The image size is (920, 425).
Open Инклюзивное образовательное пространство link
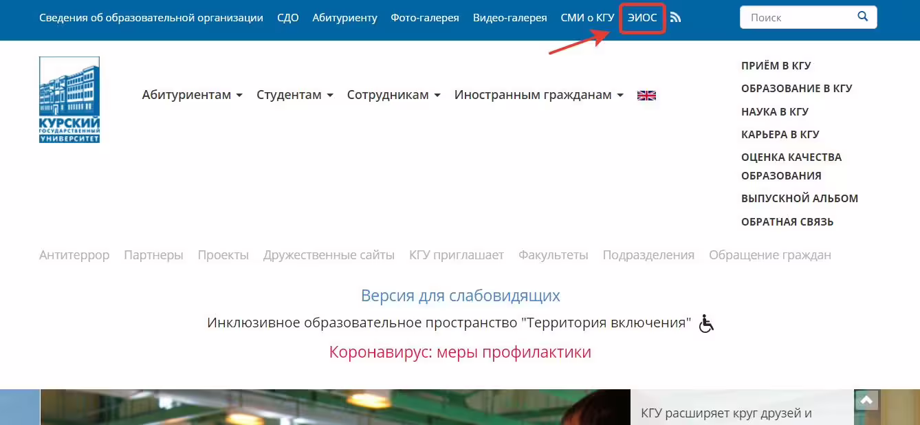(x=449, y=323)
